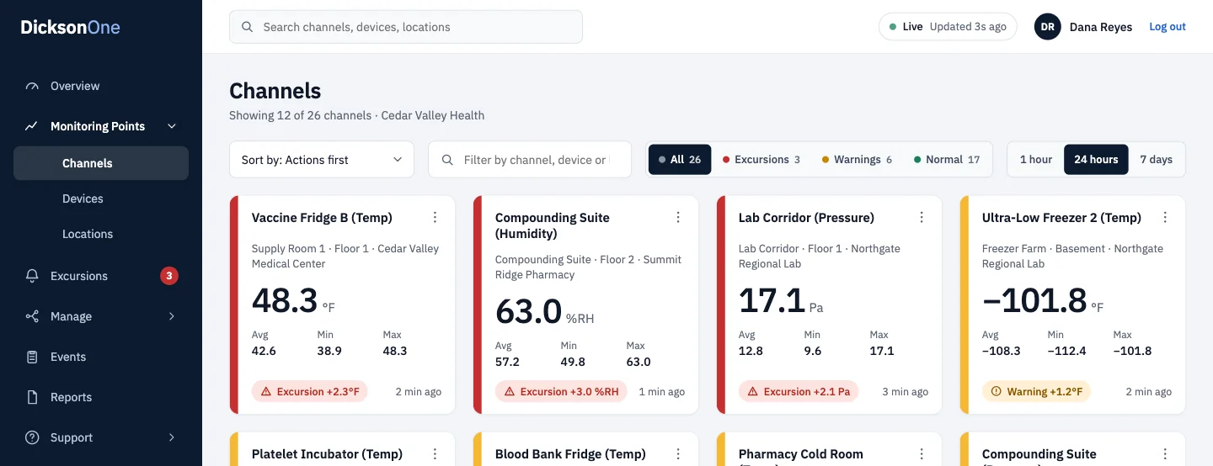Open the Channels sidebar item
Image resolution: width=1213 pixels, height=466 pixels.
tap(101, 163)
